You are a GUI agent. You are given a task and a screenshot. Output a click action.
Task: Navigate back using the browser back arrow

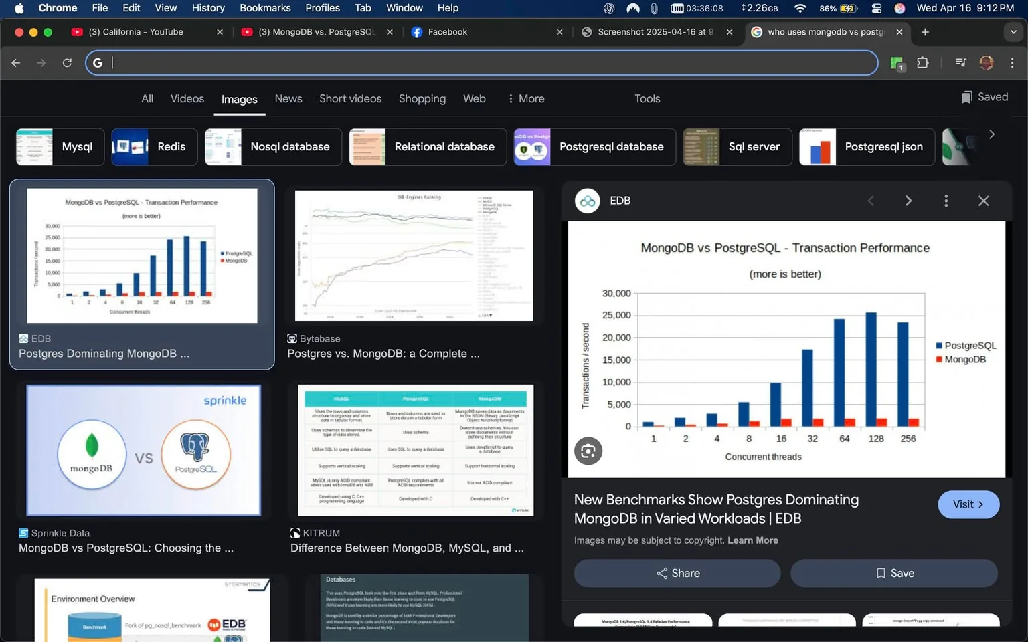pos(15,62)
